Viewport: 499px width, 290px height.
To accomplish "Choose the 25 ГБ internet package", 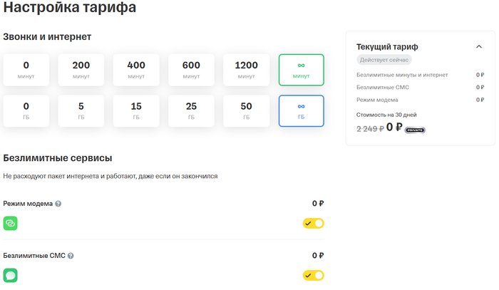I will 191,110.
